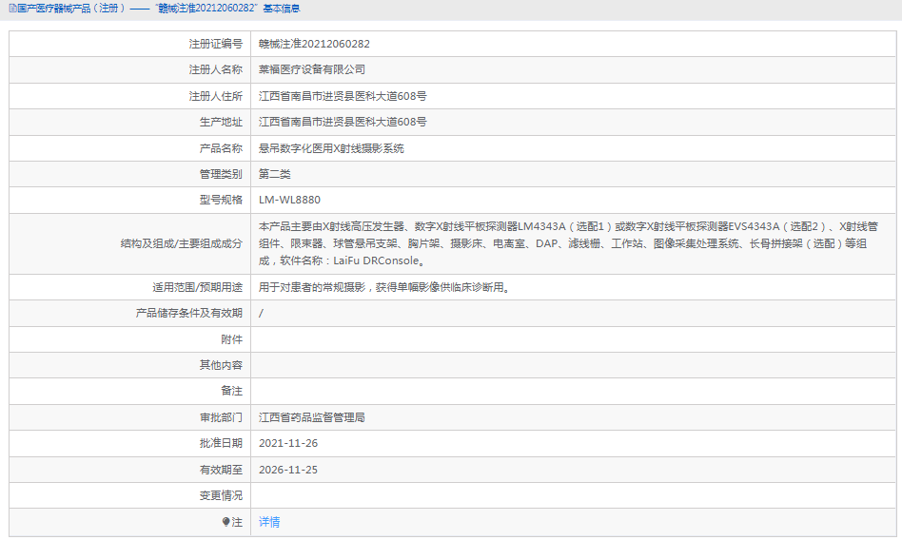Click the 有效期至 label
902x540 pixels.
tap(221, 470)
